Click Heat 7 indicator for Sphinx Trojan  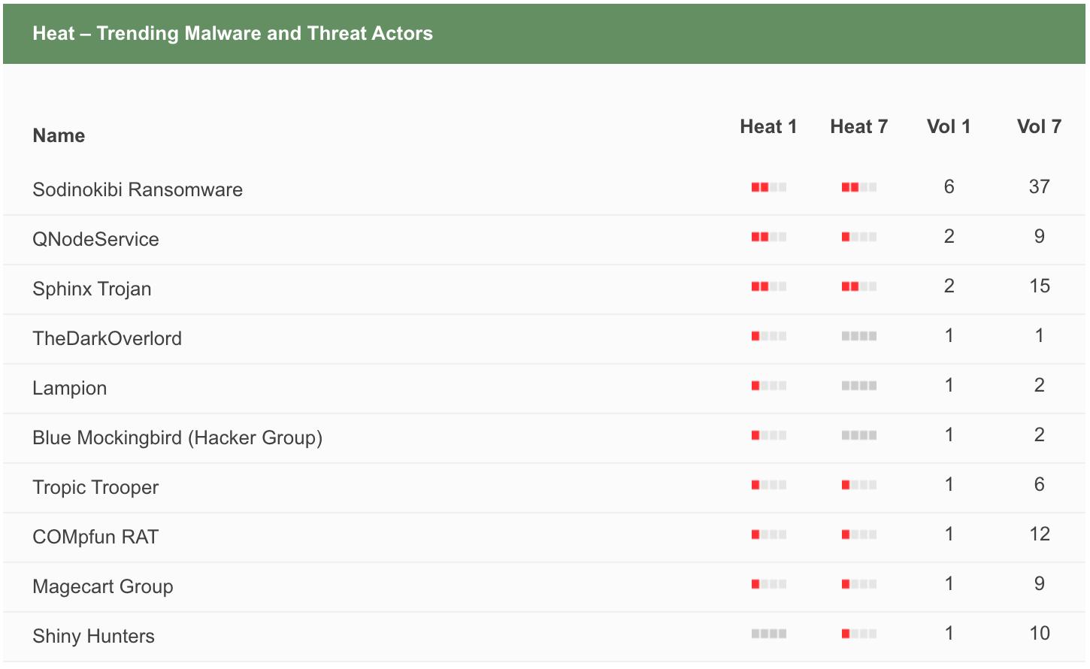click(x=858, y=286)
